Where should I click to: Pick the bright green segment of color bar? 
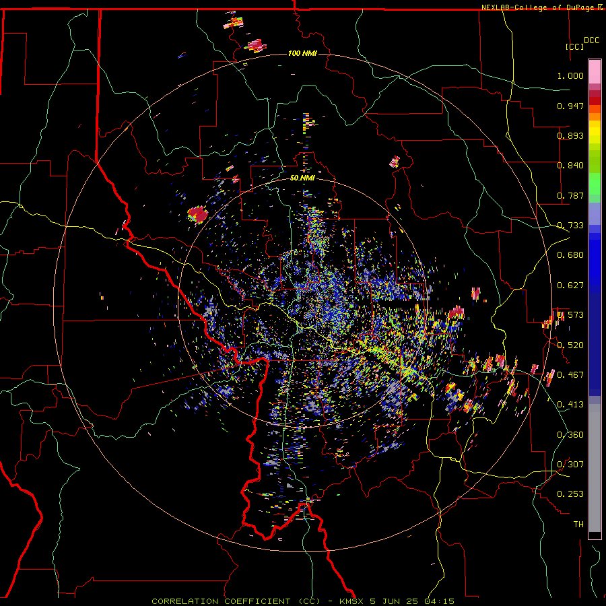click(595, 184)
